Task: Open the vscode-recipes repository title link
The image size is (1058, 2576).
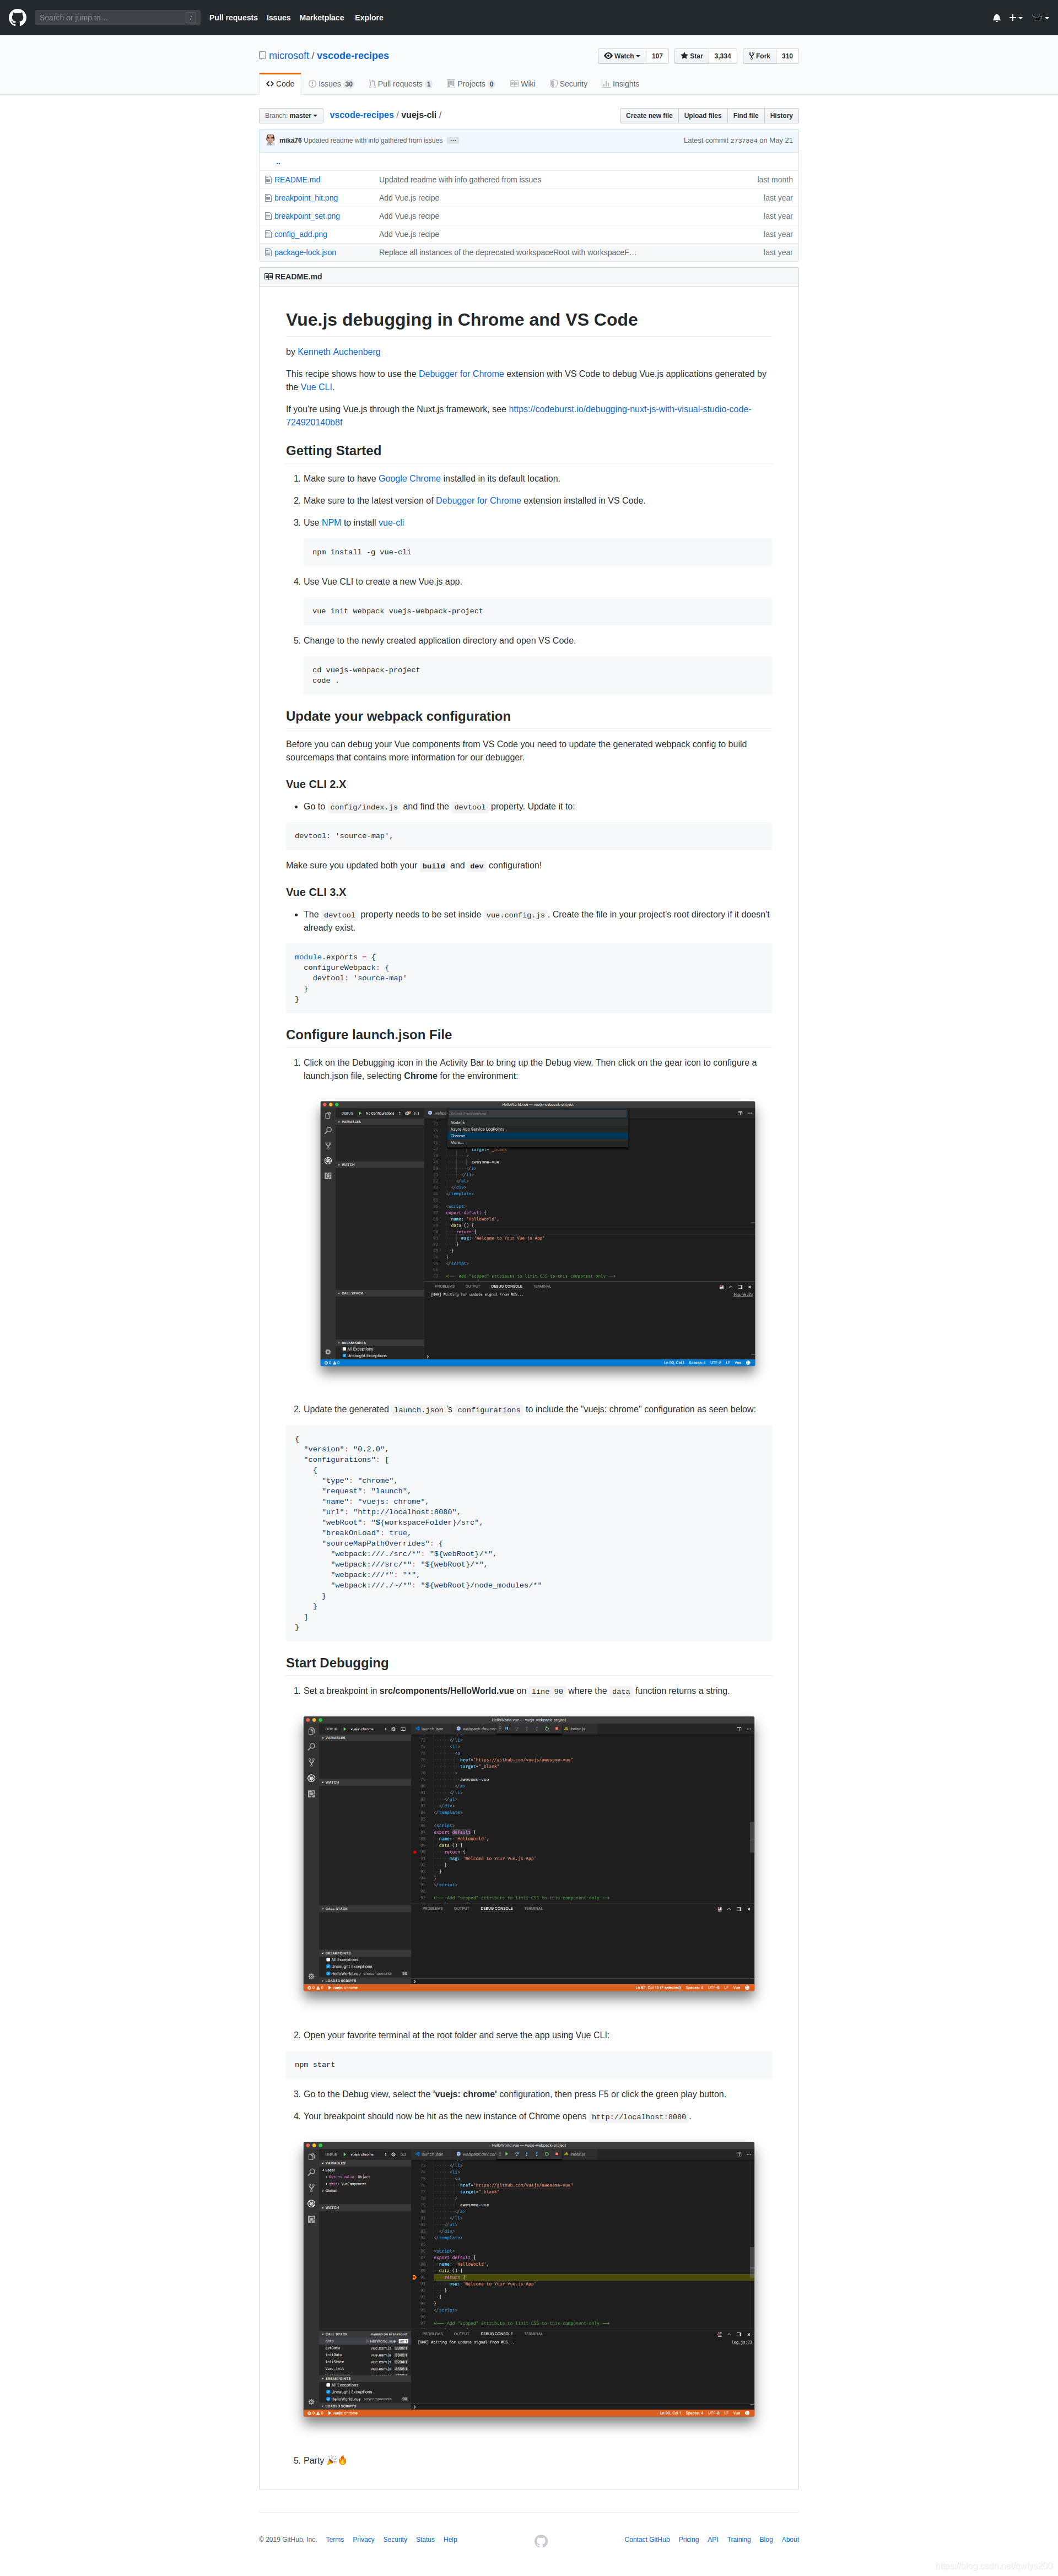Action: pos(353,56)
